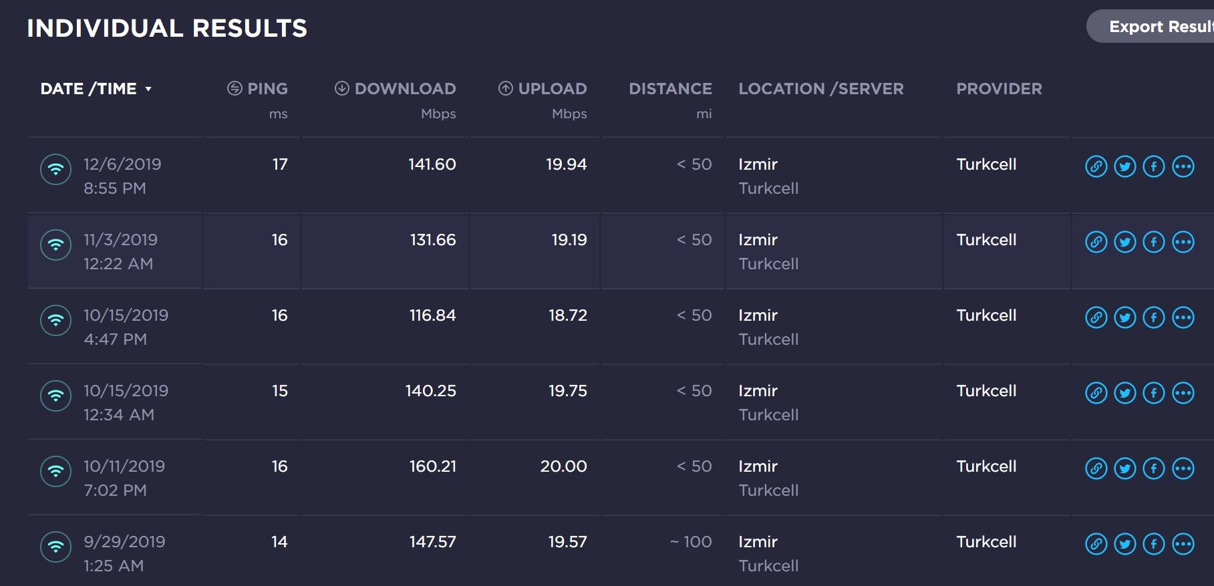Select the 18.72 upload value

pos(568,315)
